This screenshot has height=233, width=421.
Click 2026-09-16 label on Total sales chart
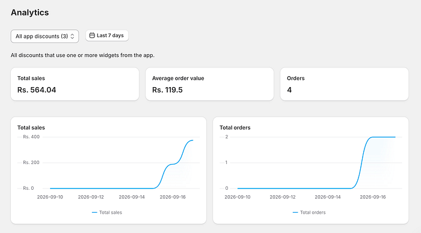[x=173, y=197]
